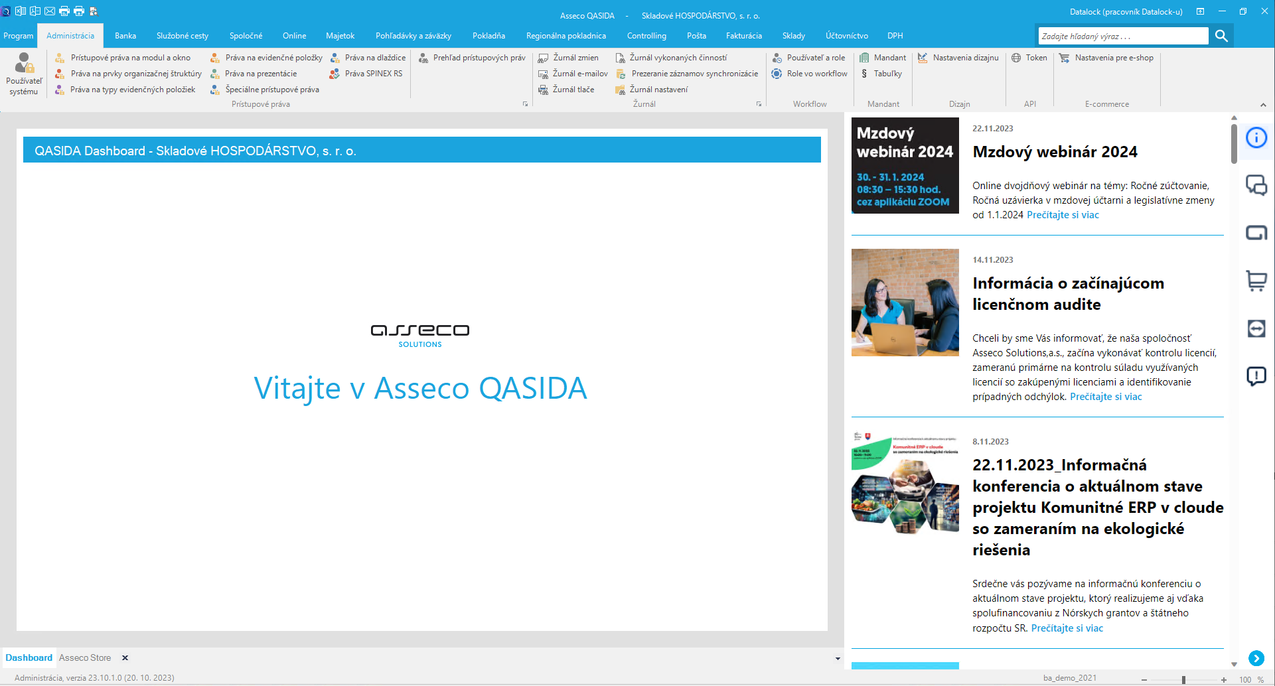Image resolution: width=1275 pixels, height=686 pixels.
Task: Open Práva na prvky organizačnej štruktúry
Action: click(128, 74)
